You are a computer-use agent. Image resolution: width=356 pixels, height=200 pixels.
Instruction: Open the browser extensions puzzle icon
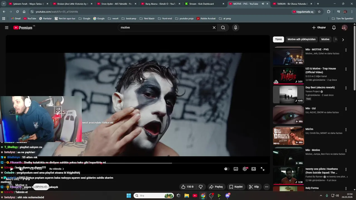click(329, 12)
